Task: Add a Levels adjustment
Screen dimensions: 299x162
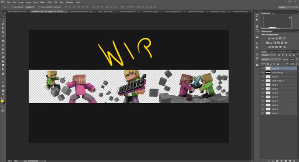Action: point(273,39)
